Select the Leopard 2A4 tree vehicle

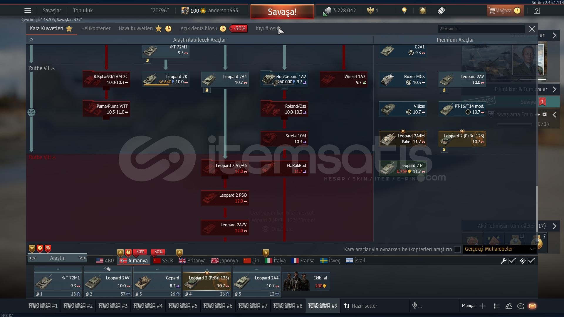pyautogui.click(x=225, y=79)
